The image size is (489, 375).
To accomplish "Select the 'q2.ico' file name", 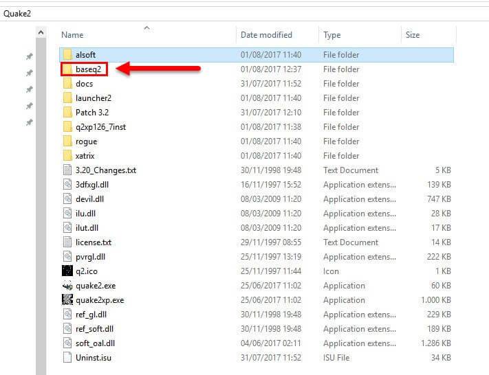I will pos(87,271).
